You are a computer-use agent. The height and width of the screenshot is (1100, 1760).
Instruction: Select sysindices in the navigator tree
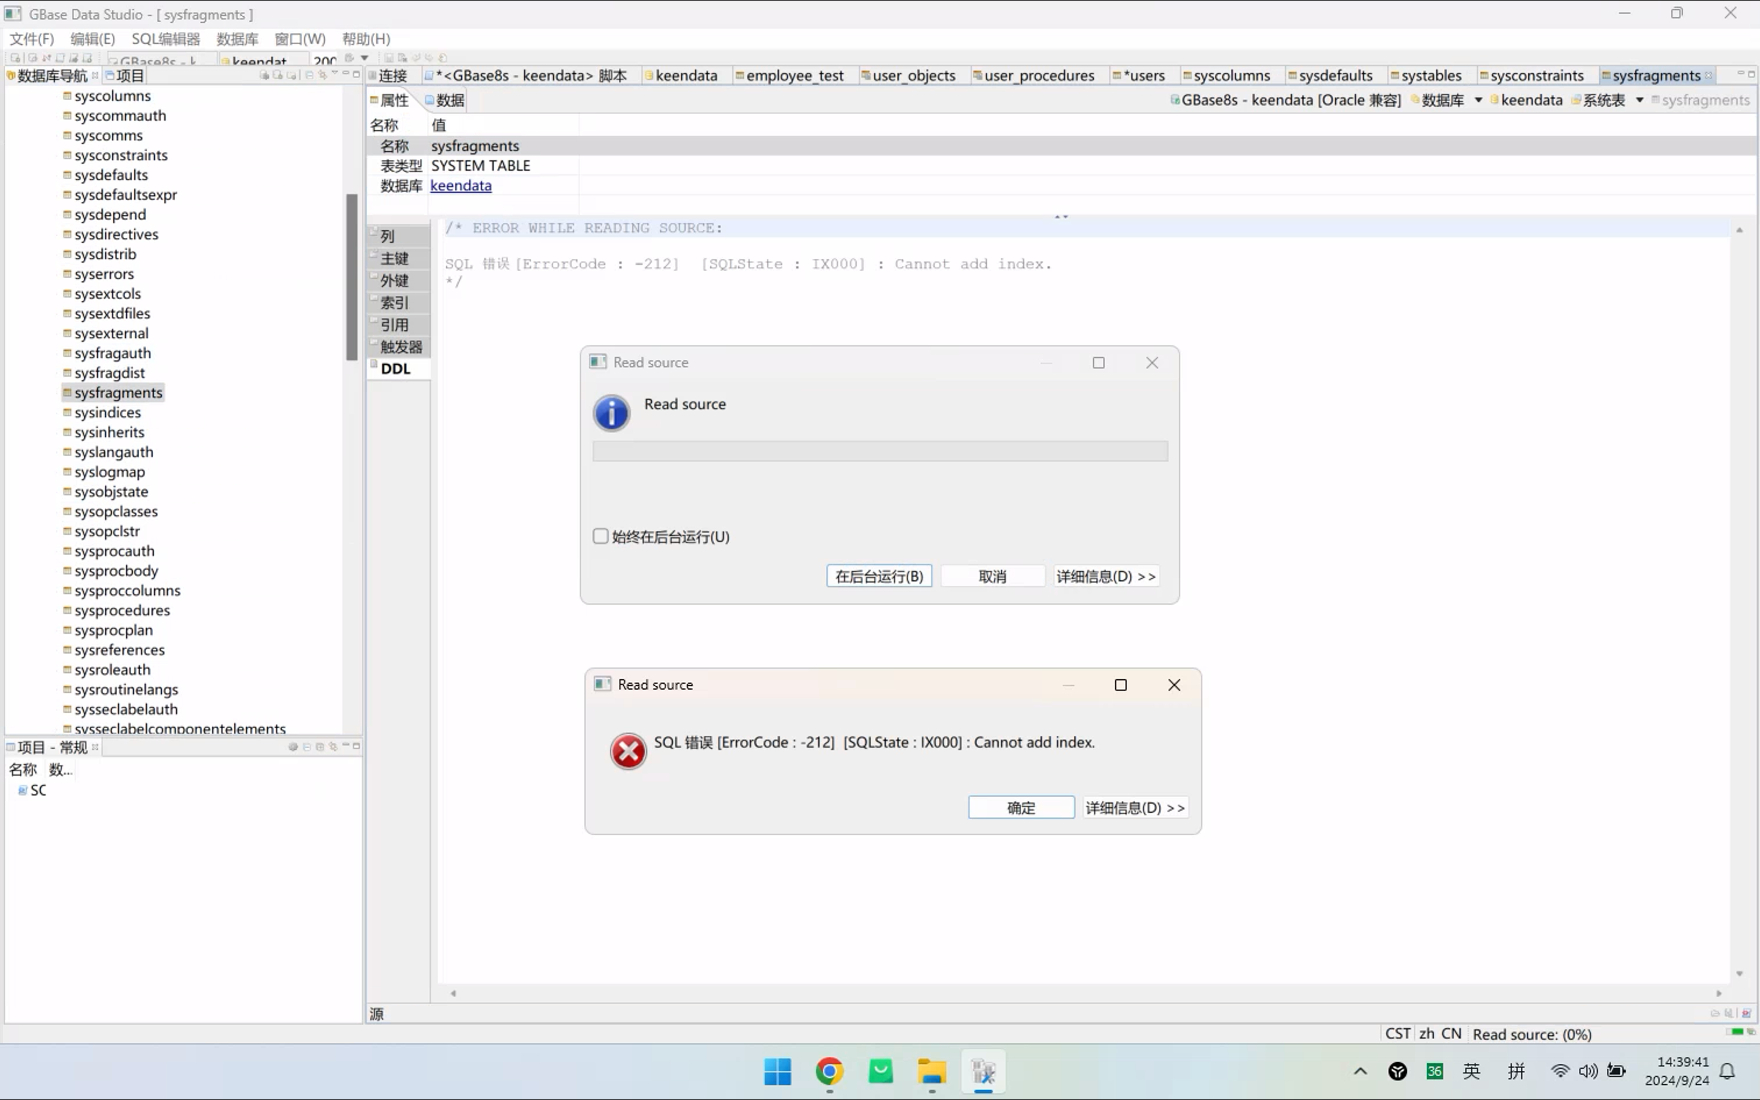[x=108, y=413]
